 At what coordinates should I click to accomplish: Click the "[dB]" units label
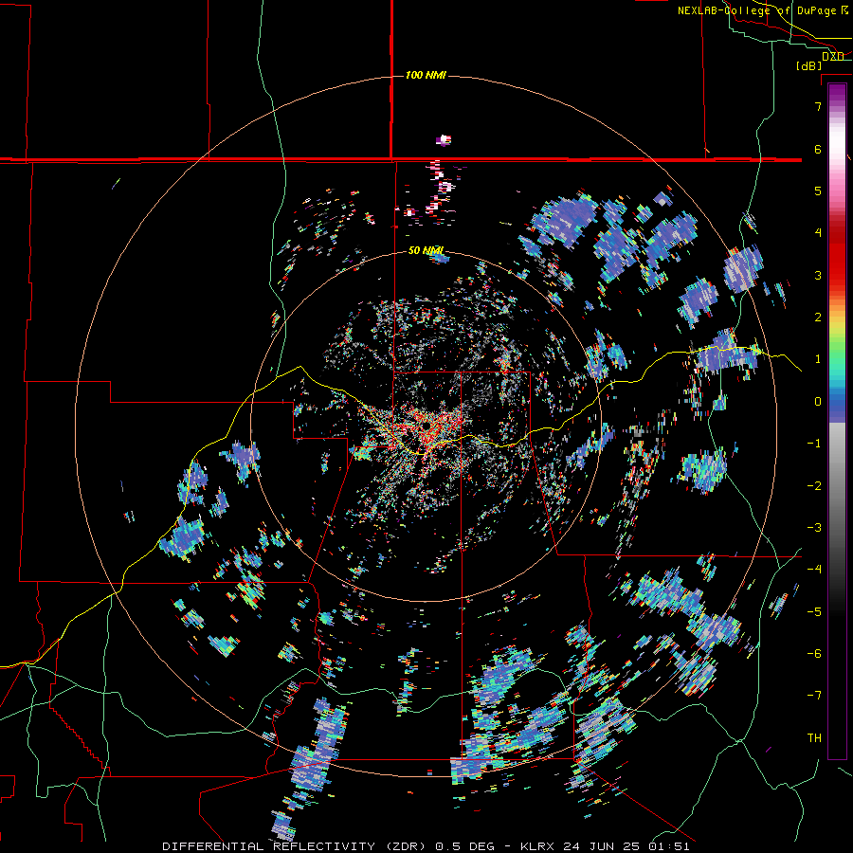coord(809,66)
